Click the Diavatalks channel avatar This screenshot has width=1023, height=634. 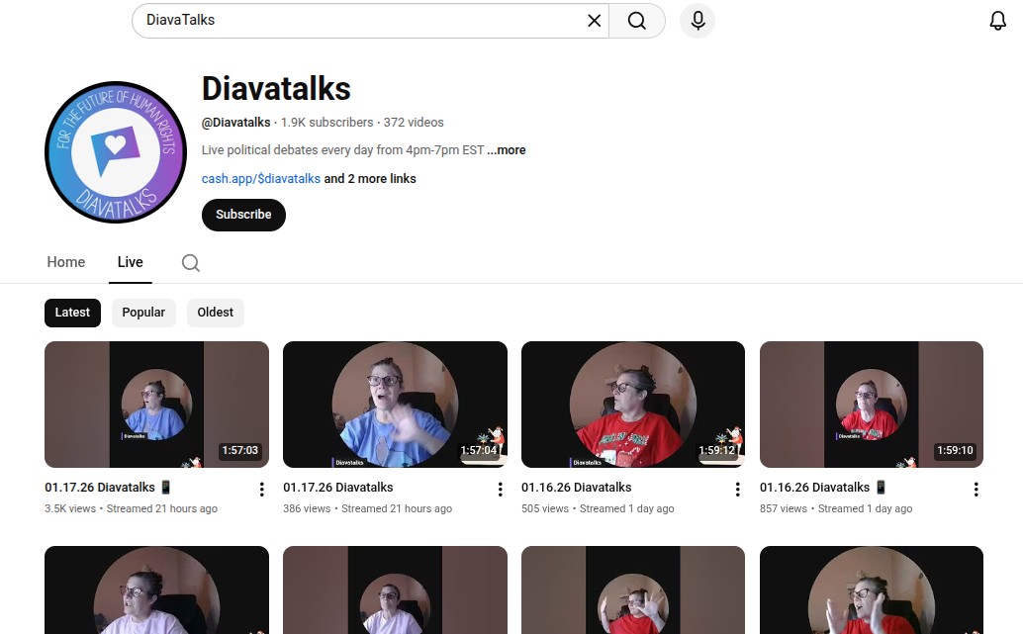pyautogui.click(x=116, y=152)
